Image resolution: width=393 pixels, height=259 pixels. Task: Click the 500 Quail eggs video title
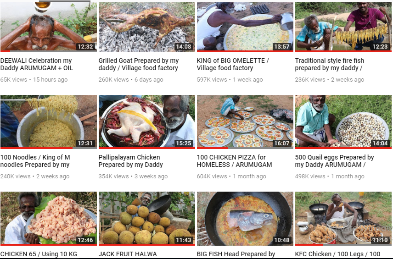coord(334,161)
